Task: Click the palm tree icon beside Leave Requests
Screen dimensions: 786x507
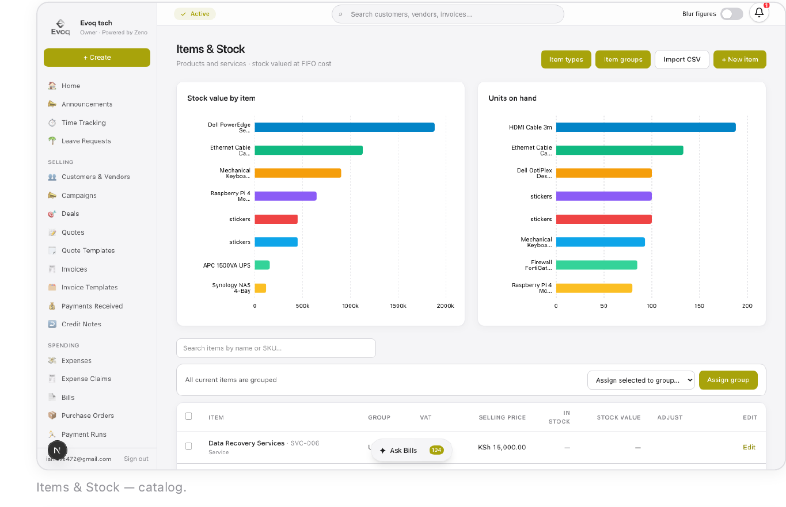Action: [x=52, y=141]
